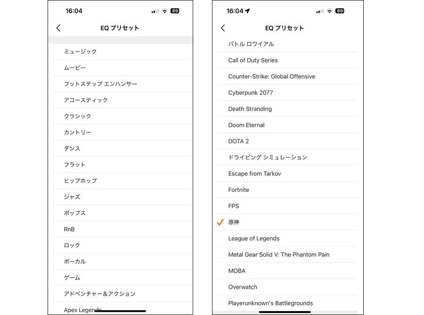Screen dimensions: 424x315
Task: Tap orange checkmark beside 原神
Action: click(220, 222)
